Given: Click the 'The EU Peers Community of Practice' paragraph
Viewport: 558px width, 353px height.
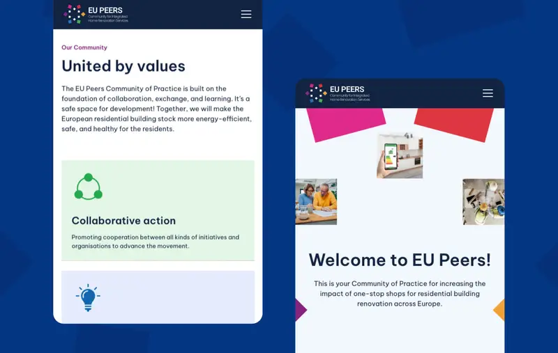Looking at the screenshot, I should coord(156,109).
